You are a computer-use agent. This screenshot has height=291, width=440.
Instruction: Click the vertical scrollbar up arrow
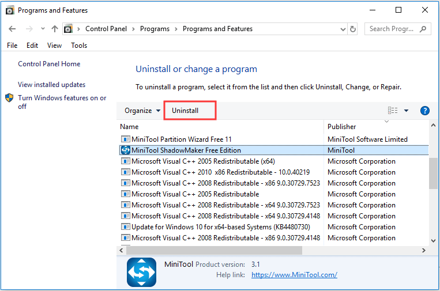point(433,125)
